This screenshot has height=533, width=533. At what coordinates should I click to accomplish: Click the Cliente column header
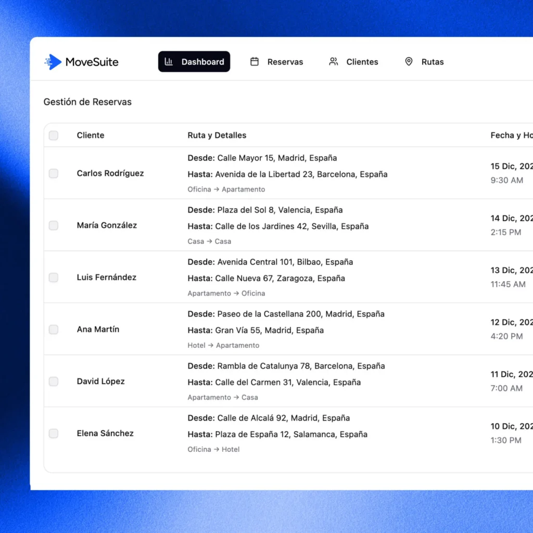point(91,135)
